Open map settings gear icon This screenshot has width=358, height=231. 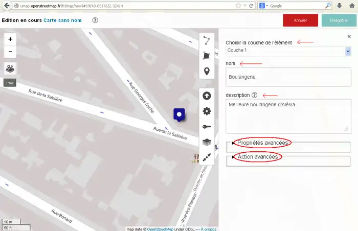207,111
